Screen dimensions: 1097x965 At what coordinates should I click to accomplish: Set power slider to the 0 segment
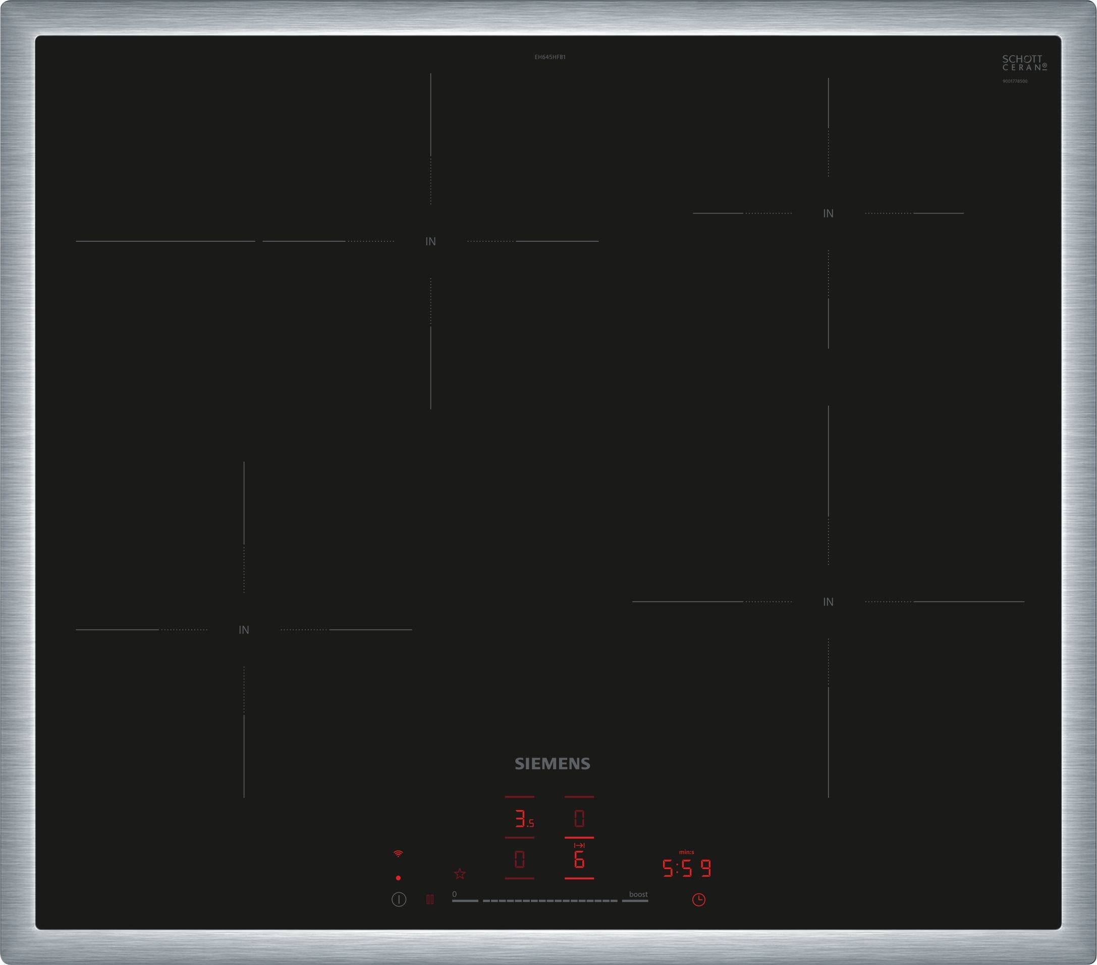click(465, 900)
